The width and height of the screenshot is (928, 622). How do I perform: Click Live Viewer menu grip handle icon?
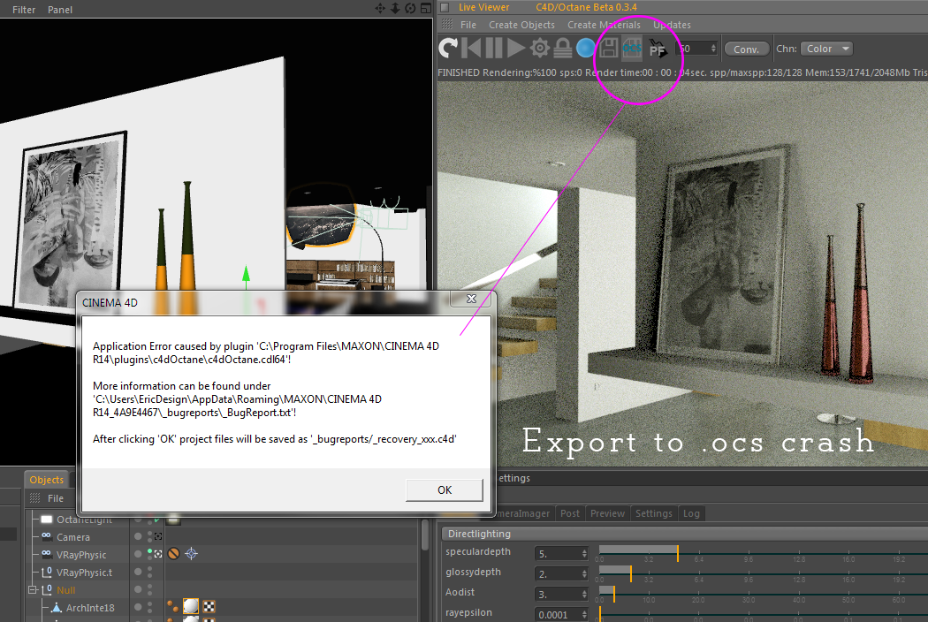click(x=447, y=24)
